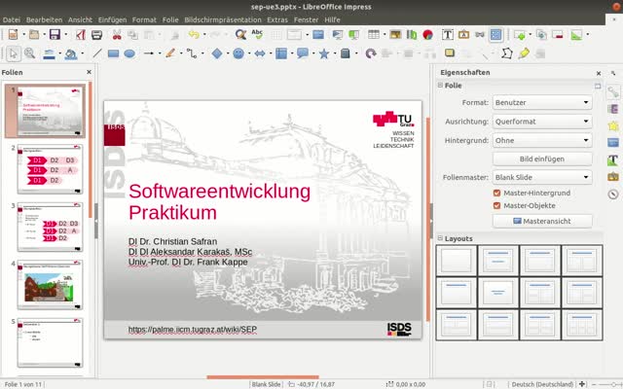Collapse the Layouts section expander
Viewport: 623px width, 389px height.
439,238
